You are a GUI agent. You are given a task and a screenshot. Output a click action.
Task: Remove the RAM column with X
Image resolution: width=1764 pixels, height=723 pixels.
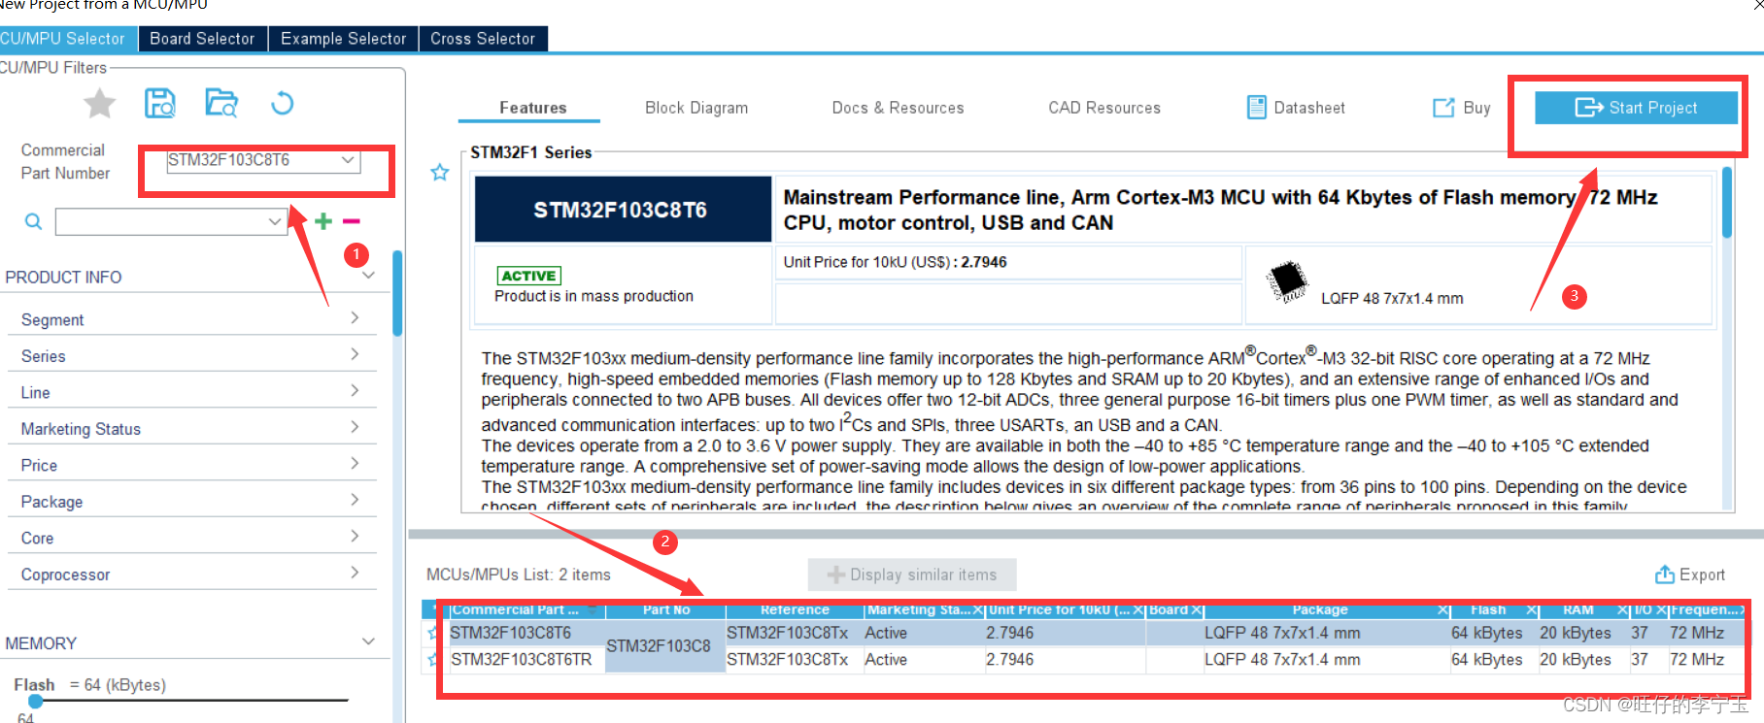(1622, 609)
